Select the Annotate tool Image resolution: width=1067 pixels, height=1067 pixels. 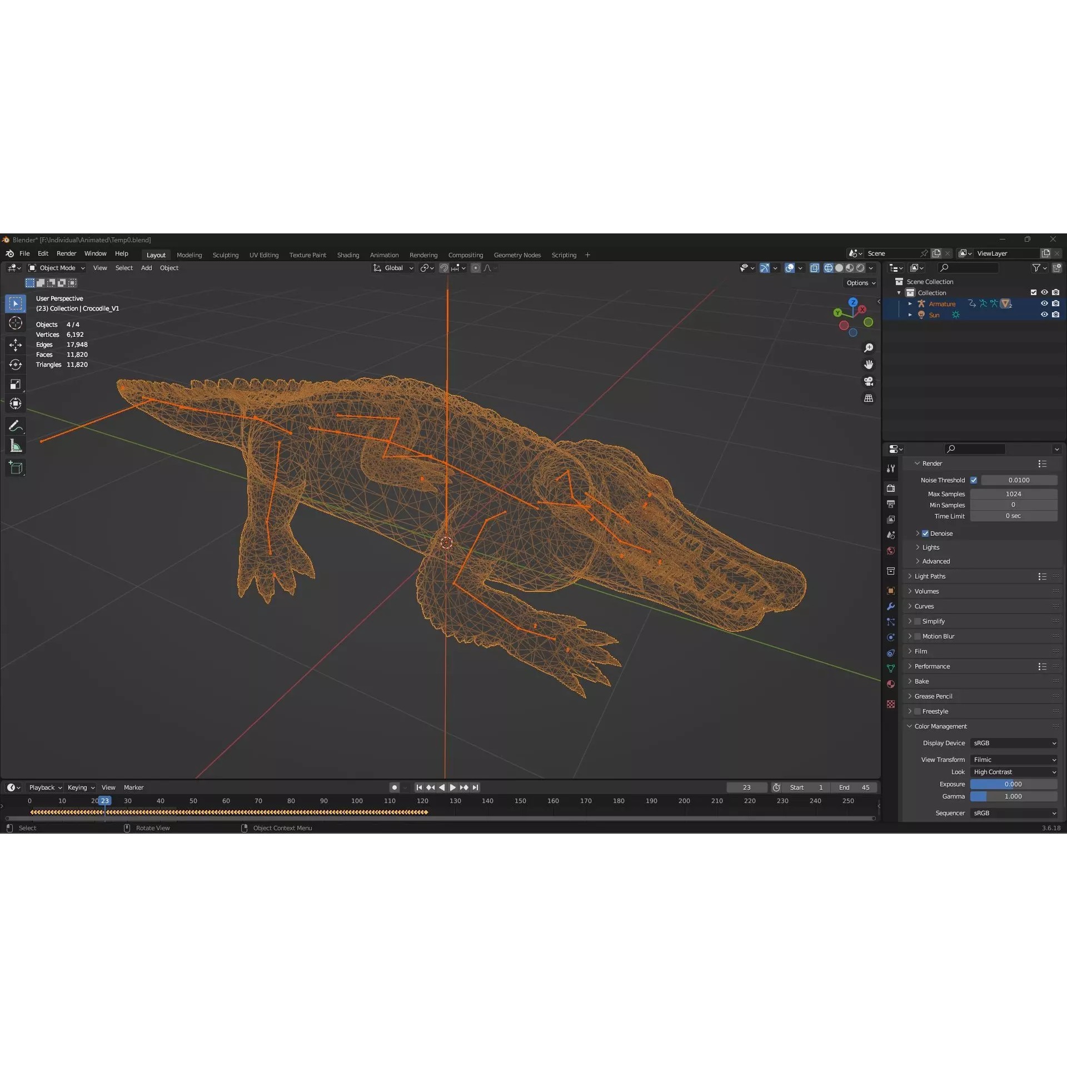16,425
